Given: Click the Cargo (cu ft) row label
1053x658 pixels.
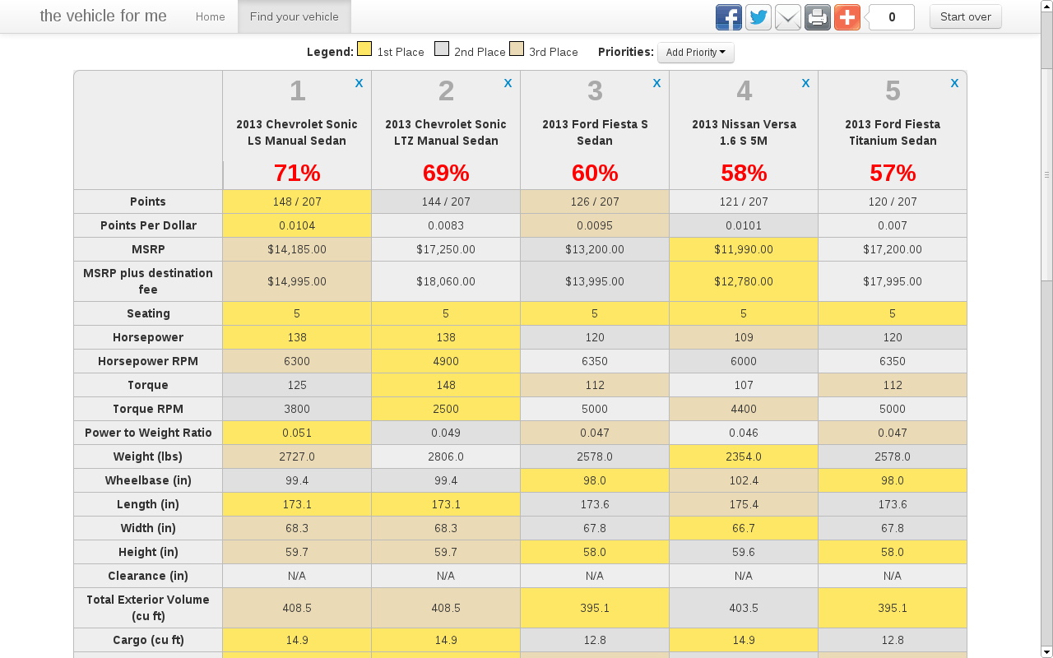Looking at the screenshot, I should [x=148, y=640].
